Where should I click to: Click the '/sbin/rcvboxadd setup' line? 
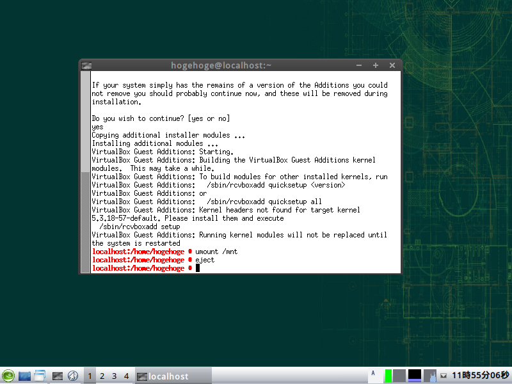(140, 227)
